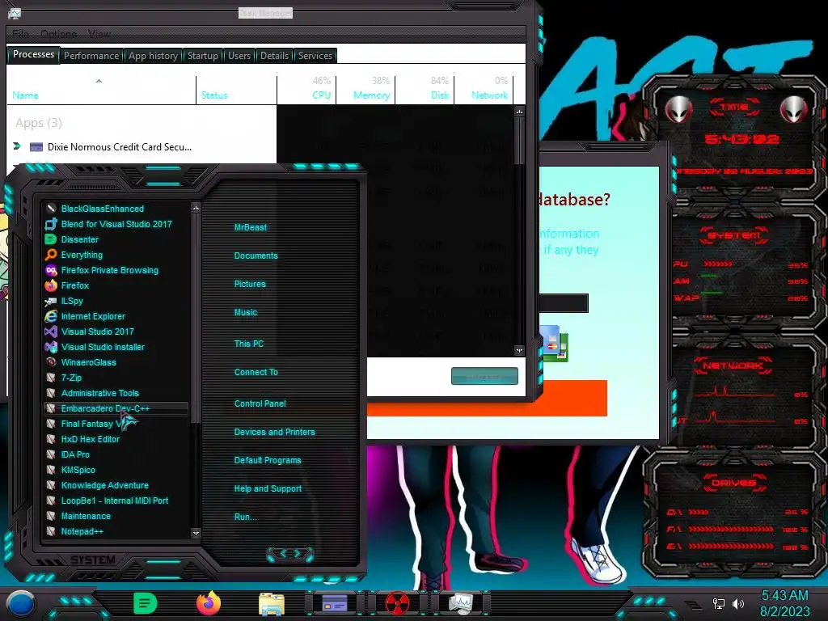Click the Start menu list scroll-down arrow
The width and height of the screenshot is (828, 621).
(x=196, y=534)
